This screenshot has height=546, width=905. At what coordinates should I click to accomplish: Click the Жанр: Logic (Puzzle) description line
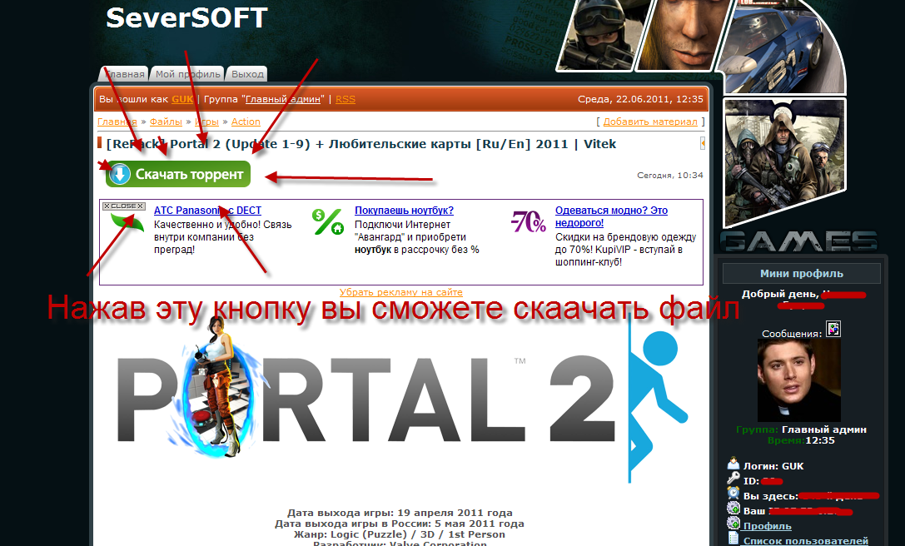[400, 534]
